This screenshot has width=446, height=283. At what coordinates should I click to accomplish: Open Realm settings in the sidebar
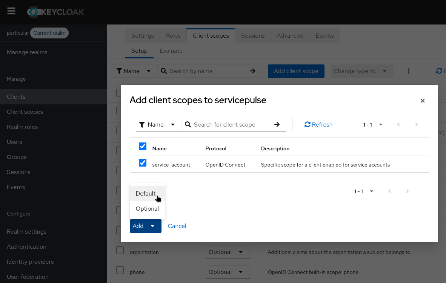(x=54, y=232)
